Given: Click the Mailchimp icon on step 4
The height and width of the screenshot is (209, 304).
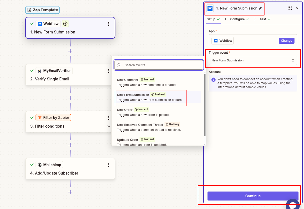Looking at the screenshot, I should 40,165.
